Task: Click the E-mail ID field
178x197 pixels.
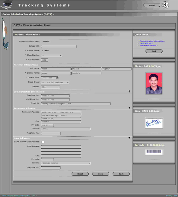Action: pyautogui.click(x=76, y=104)
